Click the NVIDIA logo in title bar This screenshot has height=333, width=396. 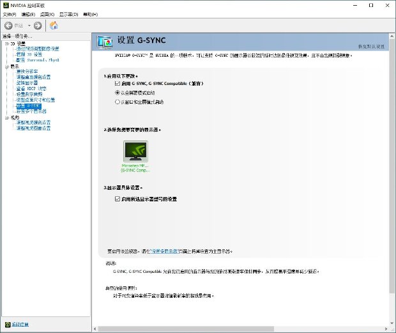tap(6, 5)
